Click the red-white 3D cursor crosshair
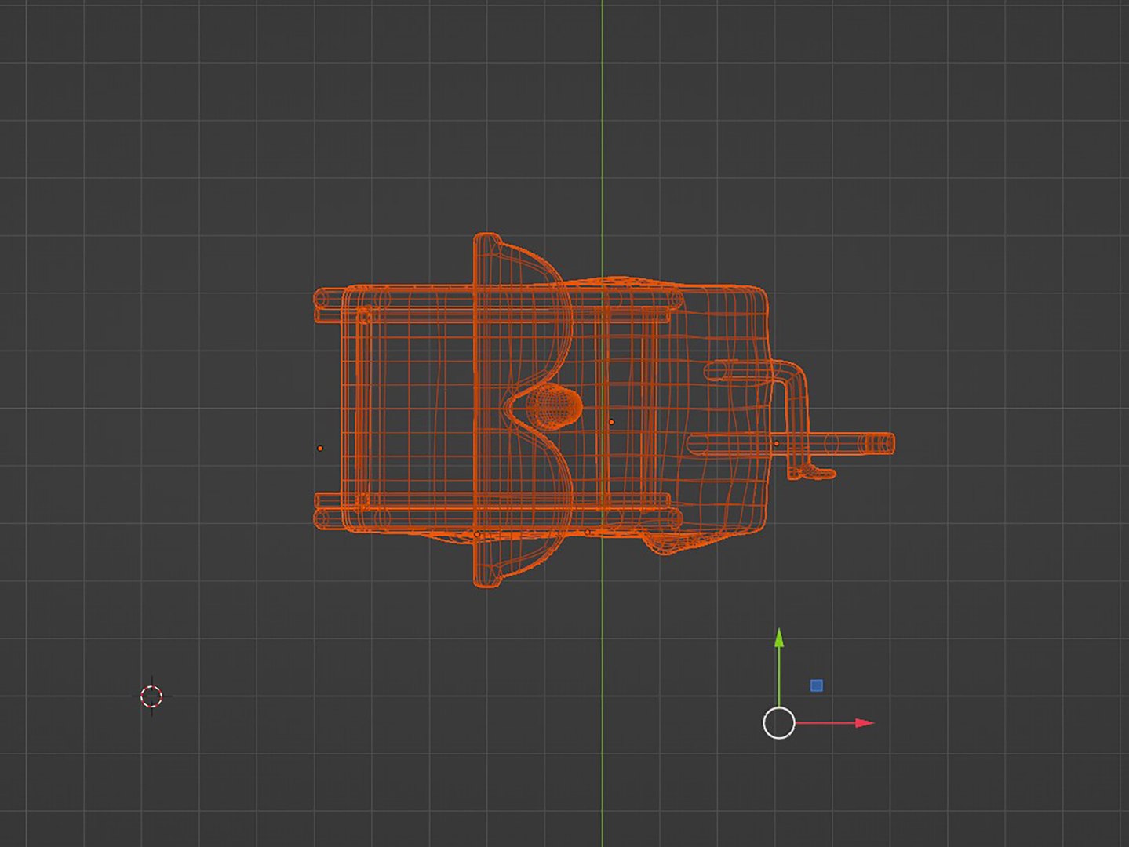The image size is (1129, 847). (151, 696)
